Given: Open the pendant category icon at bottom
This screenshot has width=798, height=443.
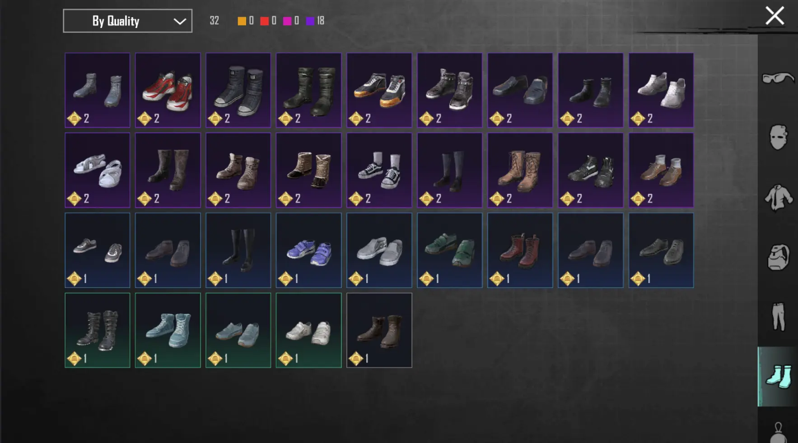Looking at the screenshot, I should [x=779, y=433].
